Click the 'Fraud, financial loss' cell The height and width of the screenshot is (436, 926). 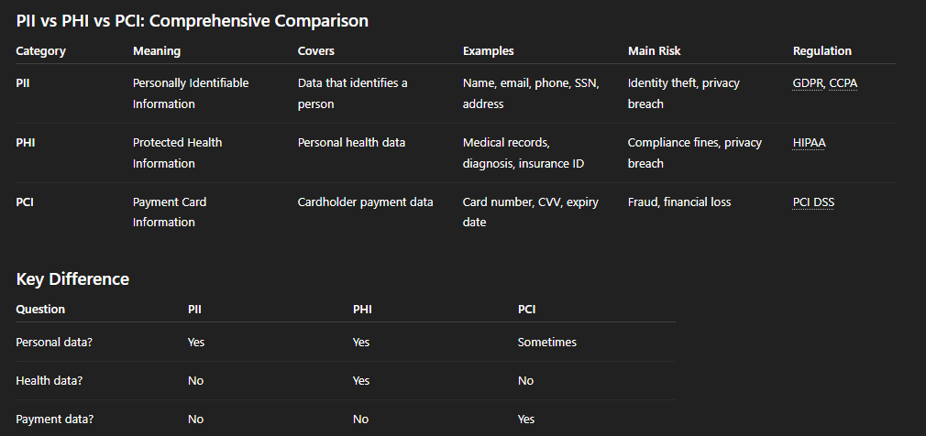click(679, 202)
